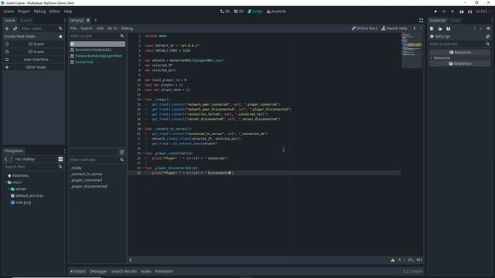Play a custom scene icon
Viewport: 495px width, 278px height.
point(469,12)
